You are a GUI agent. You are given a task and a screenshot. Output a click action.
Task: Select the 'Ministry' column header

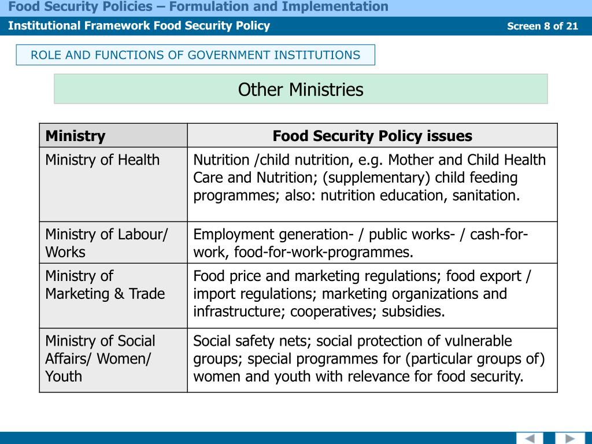tap(113, 135)
